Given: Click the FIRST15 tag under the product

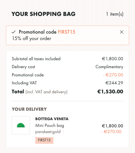Looking at the screenshot, I should click(x=45, y=140).
